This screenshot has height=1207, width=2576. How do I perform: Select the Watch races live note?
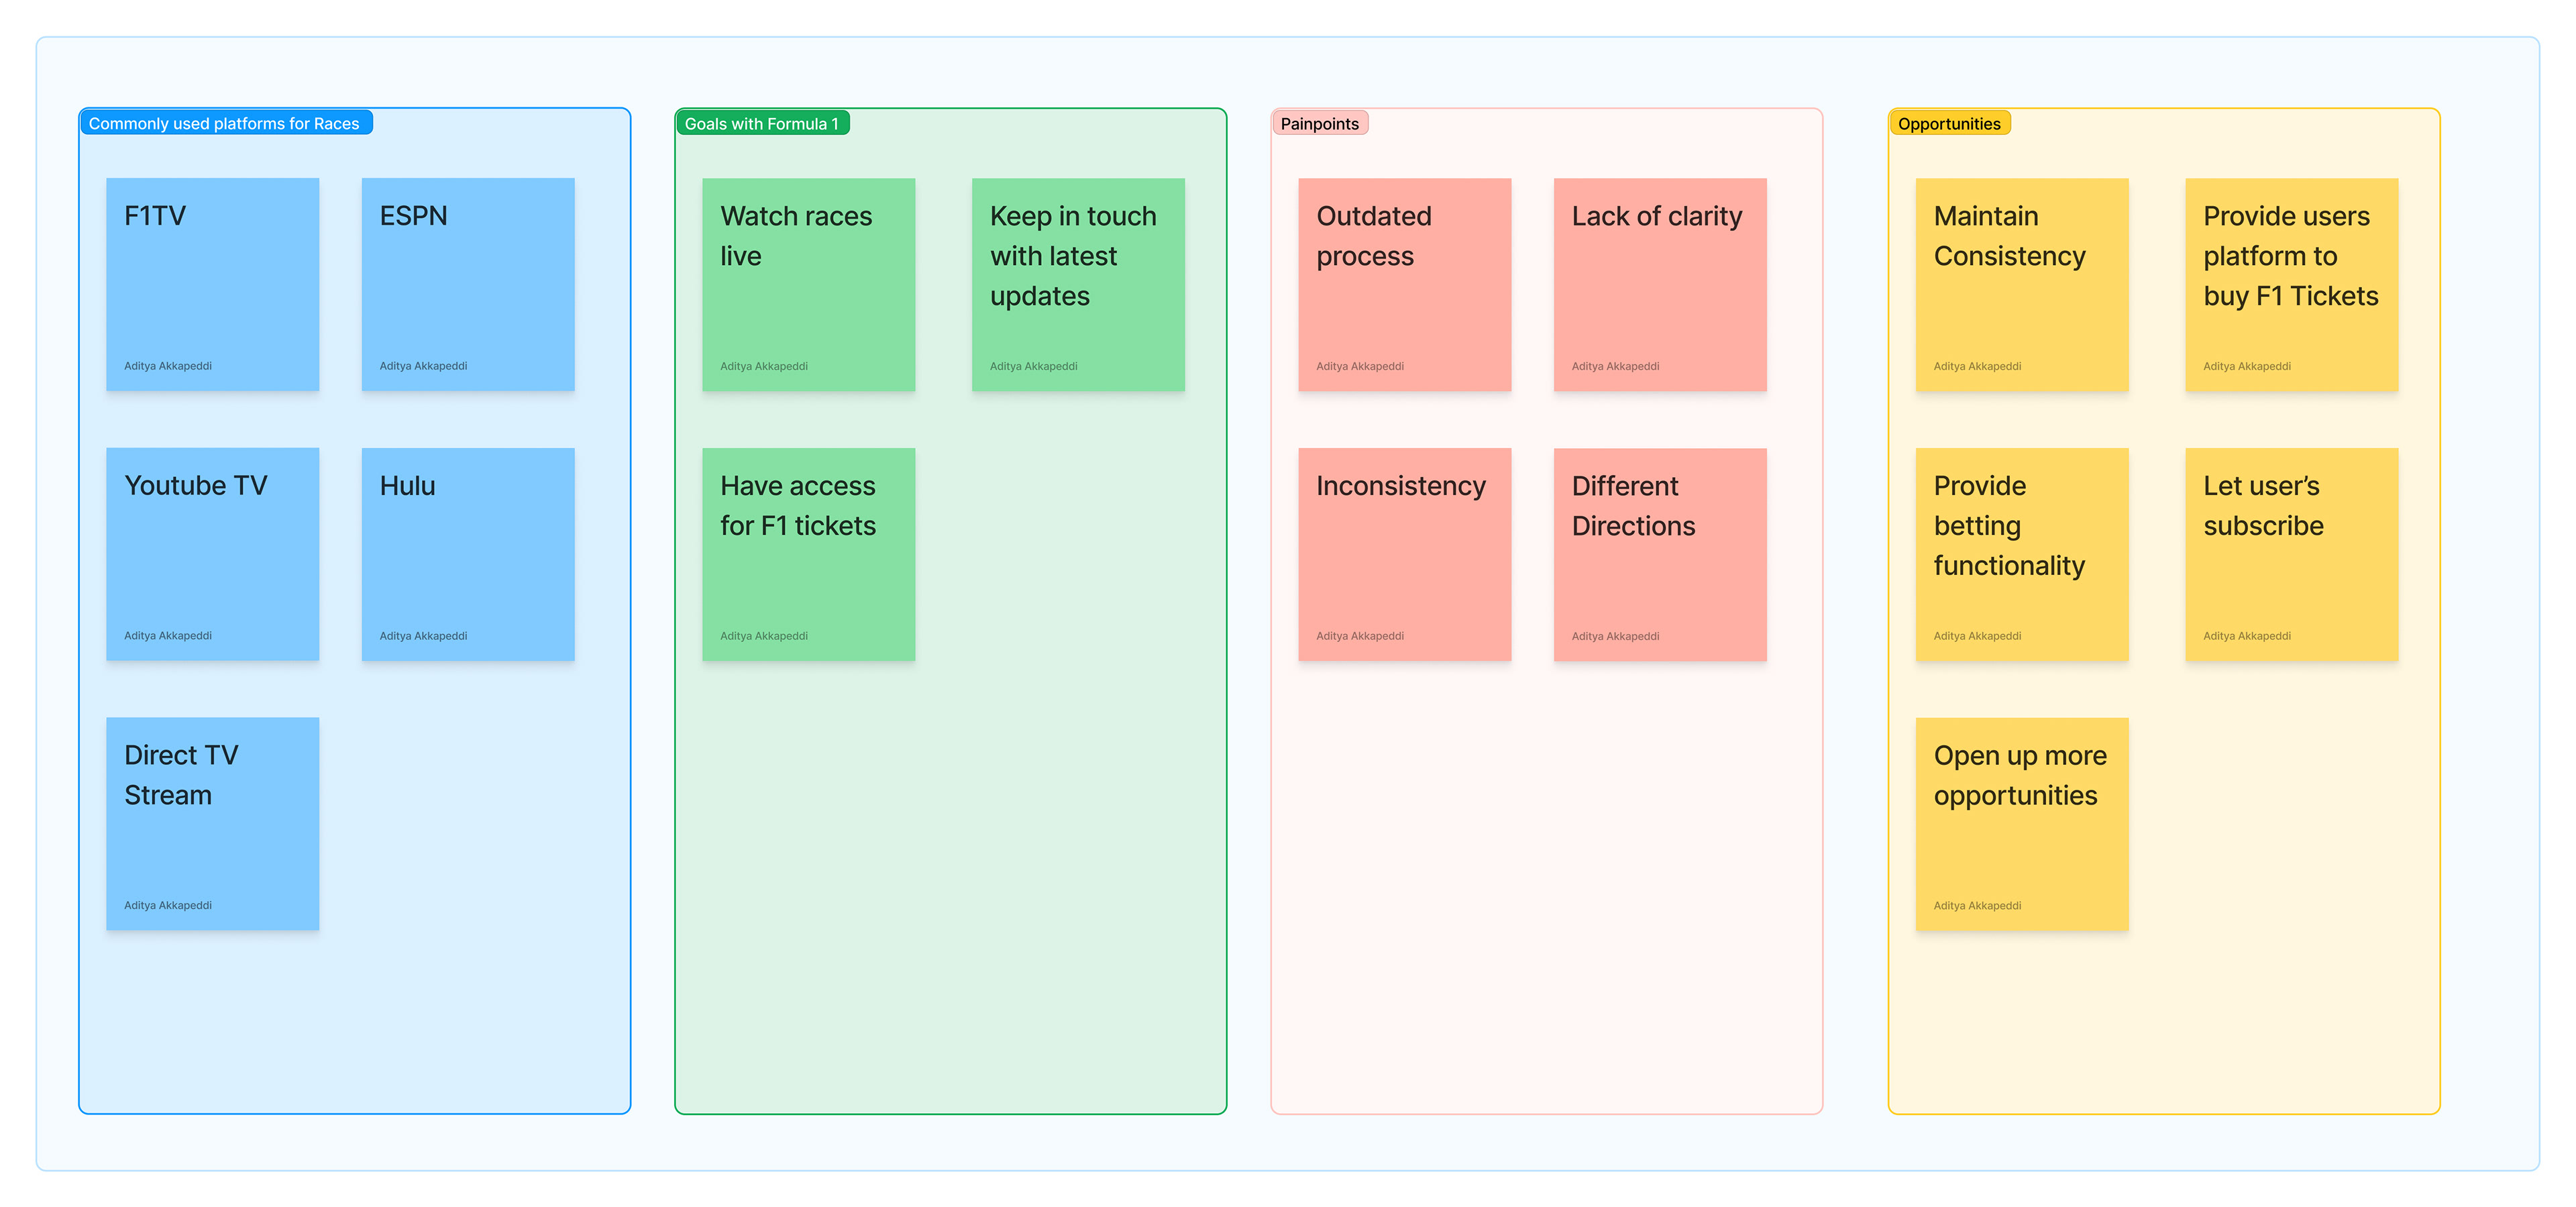pyautogui.click(x=808, y=284)
